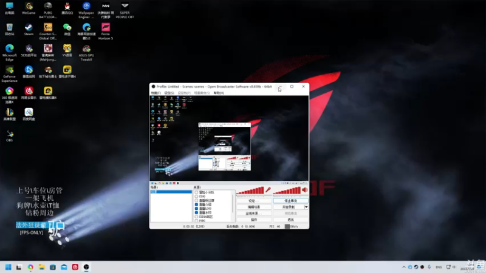This screenshot has width=486, height=273.
Task: Open the League of Legends desktop icon
Action: click(9, 114)
